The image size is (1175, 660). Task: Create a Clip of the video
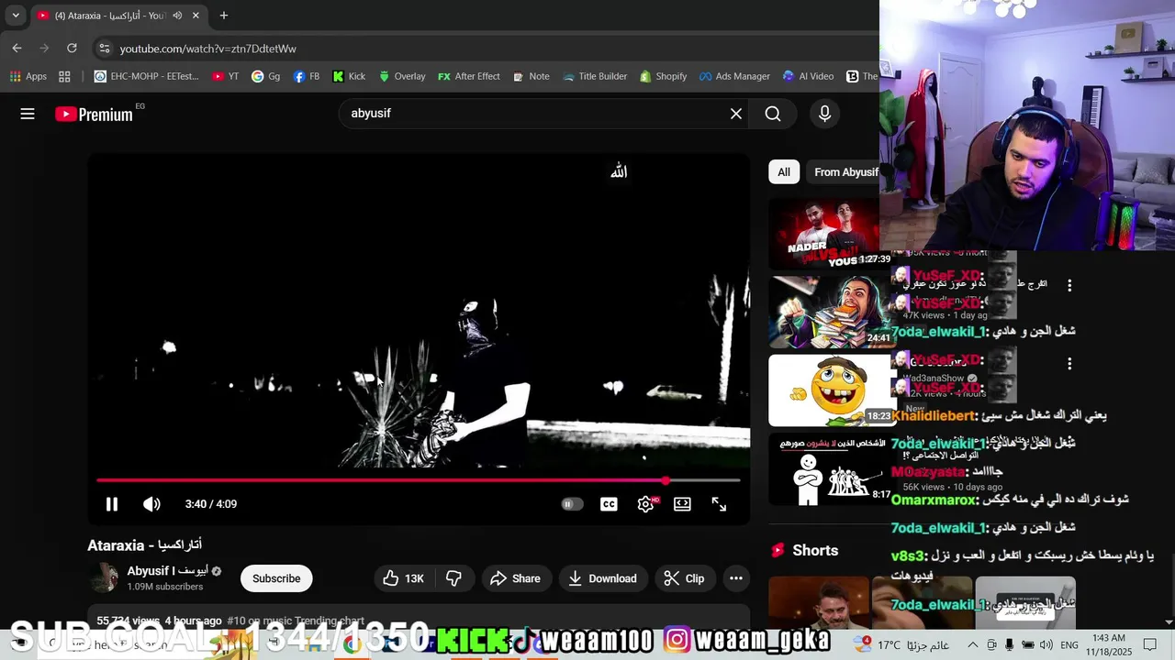coord(684,578)
